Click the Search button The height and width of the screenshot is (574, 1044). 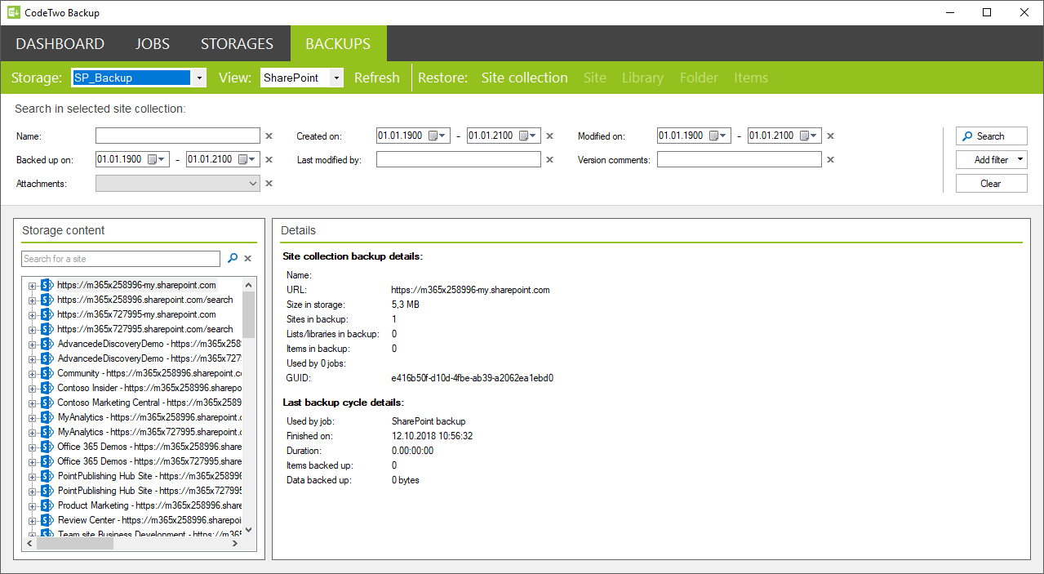[x=991, y=136]
